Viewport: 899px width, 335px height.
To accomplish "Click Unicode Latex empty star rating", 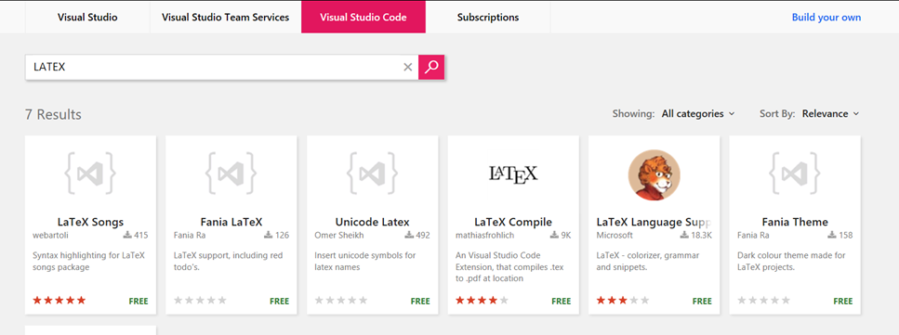I will coord(341,300).
